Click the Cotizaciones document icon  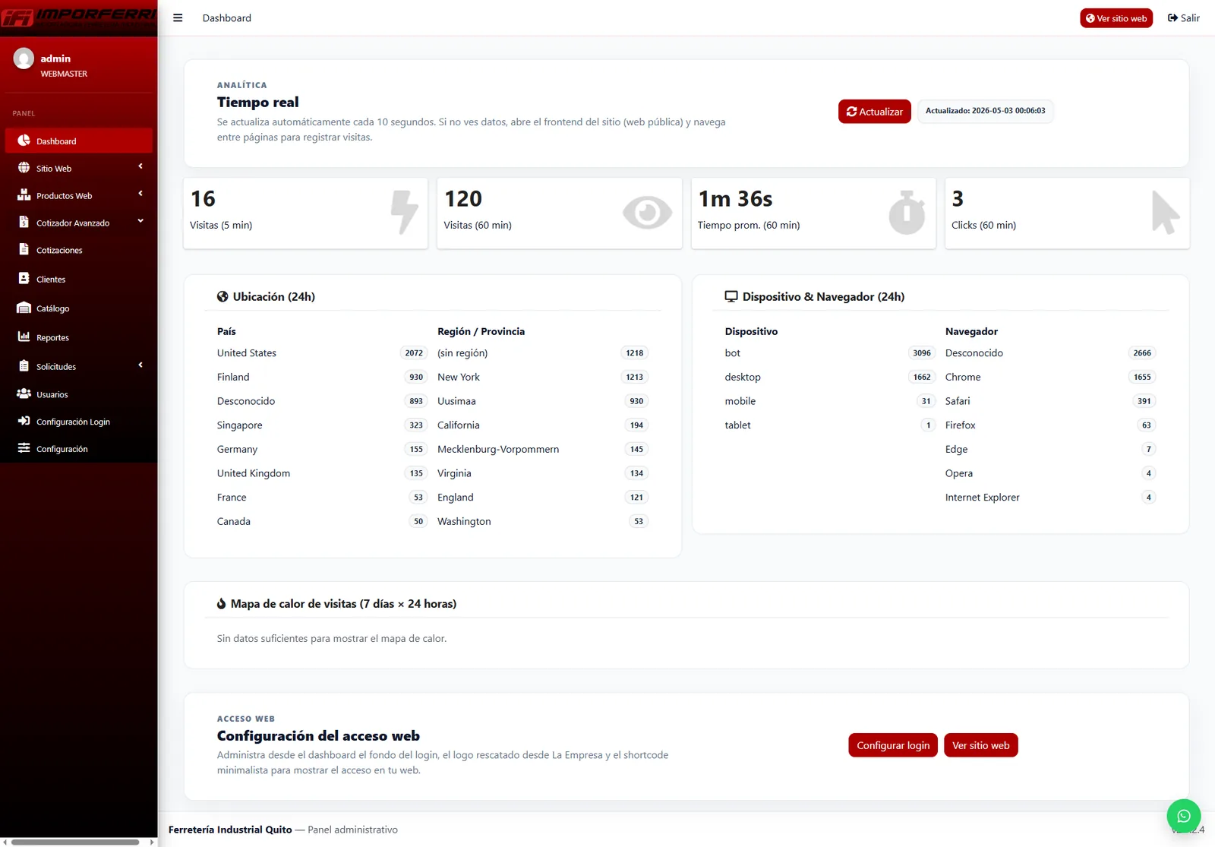pos(24,249)
